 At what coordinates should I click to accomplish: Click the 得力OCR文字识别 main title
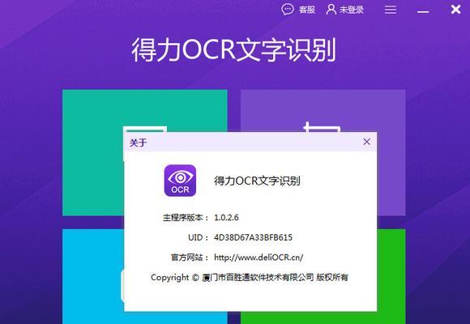point(234,49)
